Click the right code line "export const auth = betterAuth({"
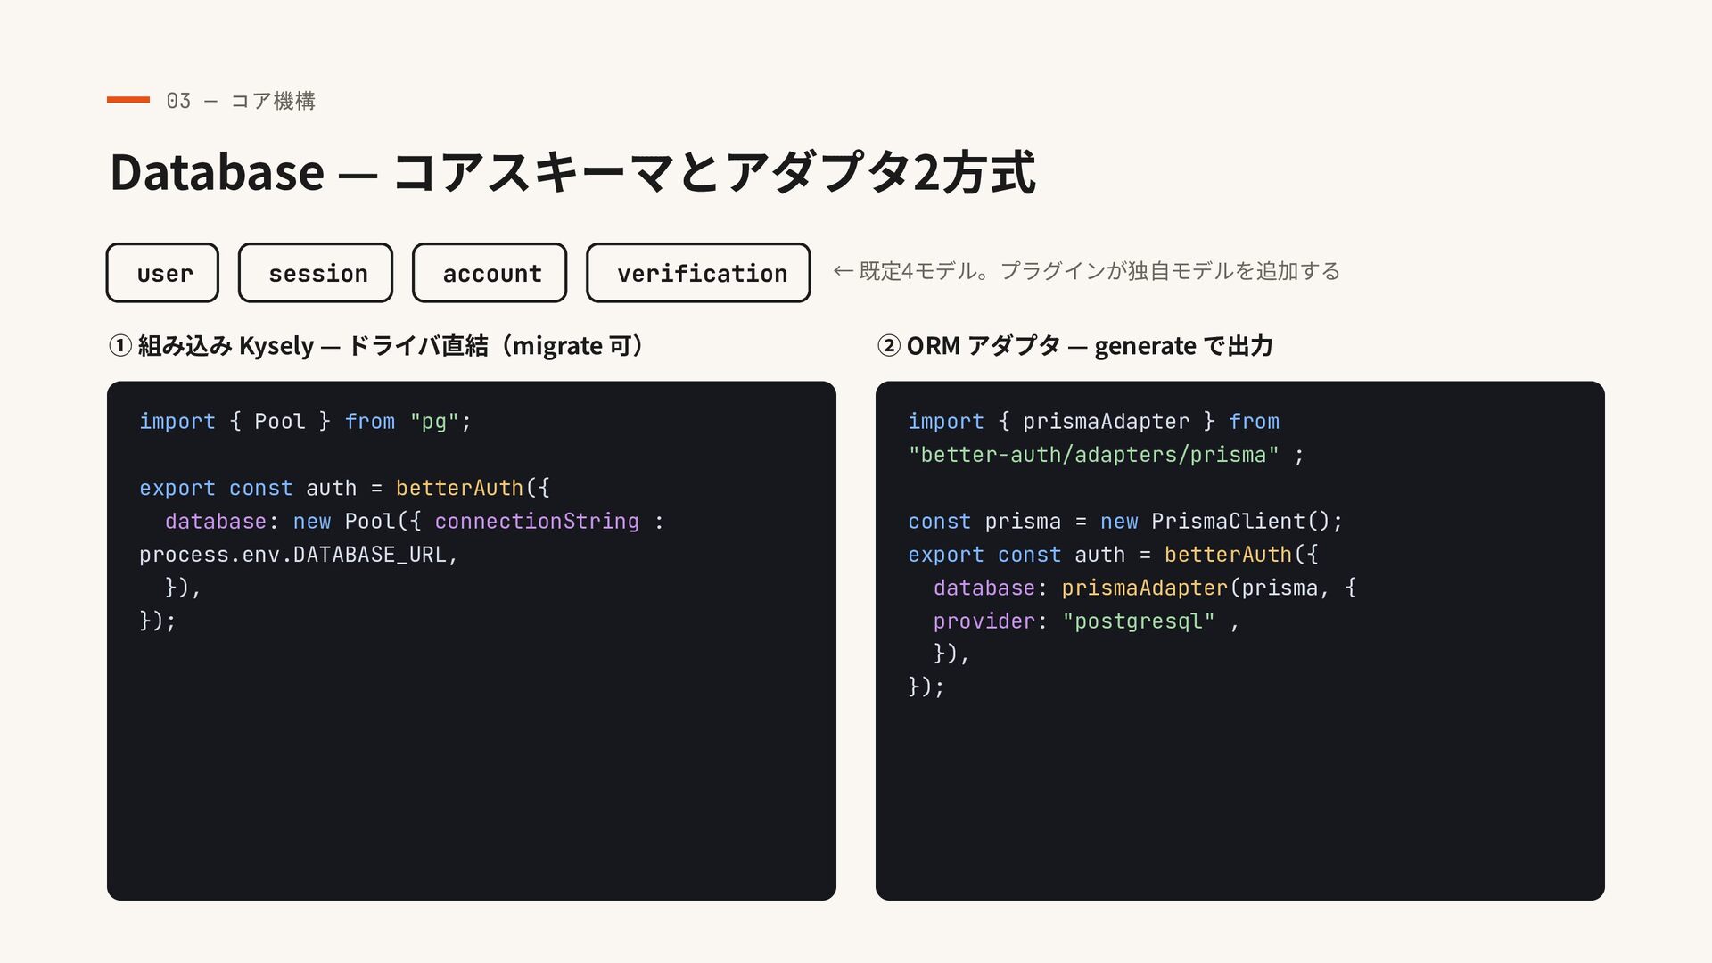 click(1113, 555)
